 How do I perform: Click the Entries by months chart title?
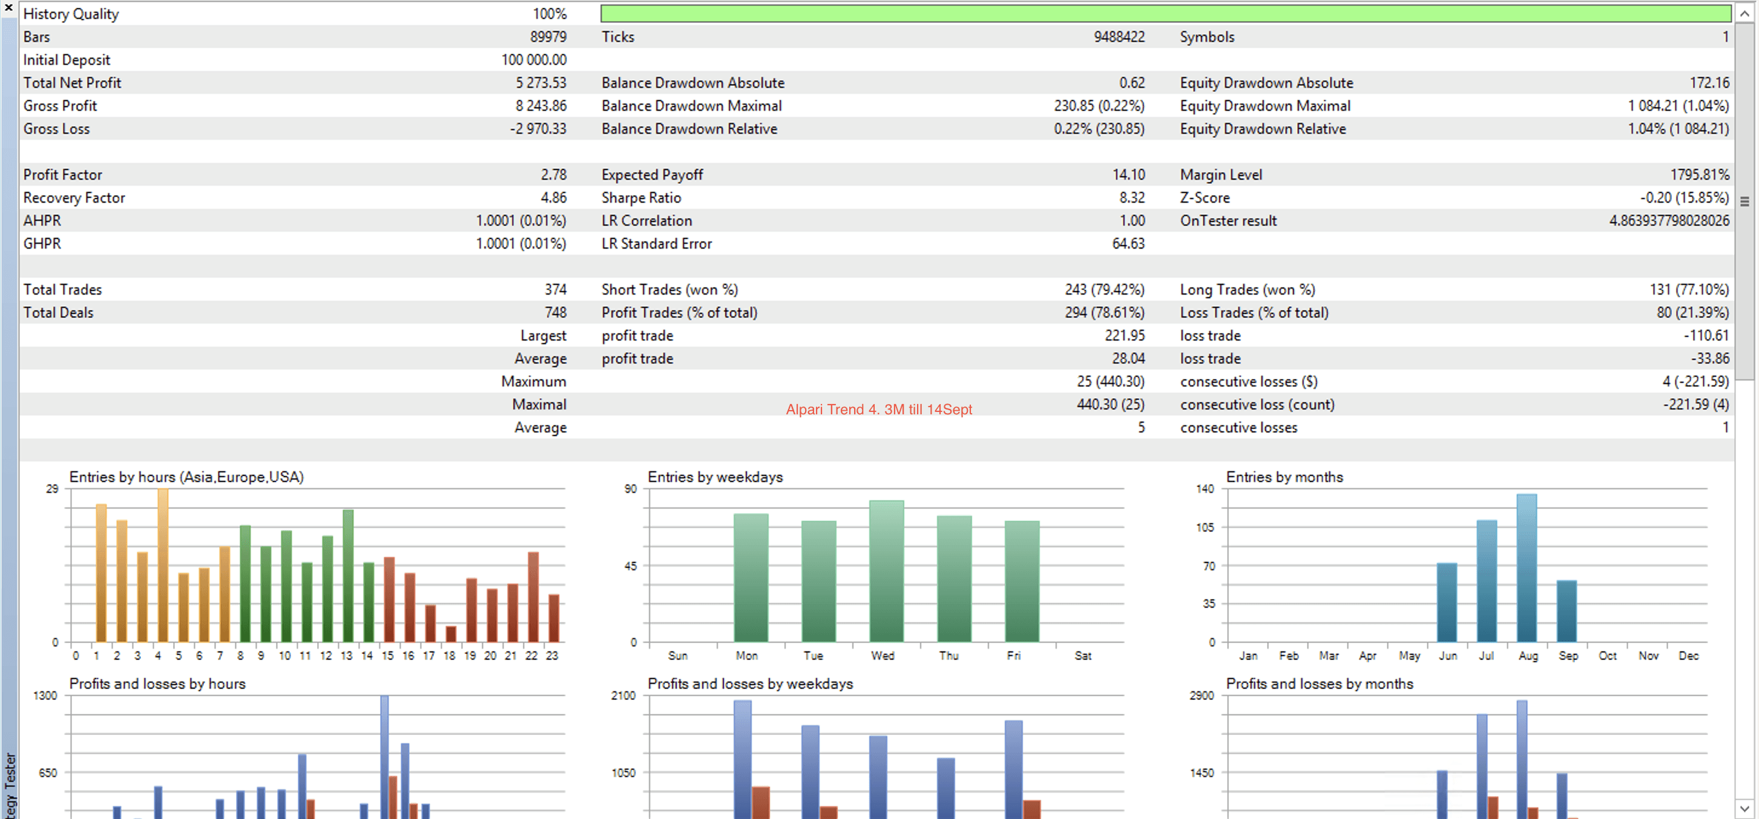[x=1284, y=477]
